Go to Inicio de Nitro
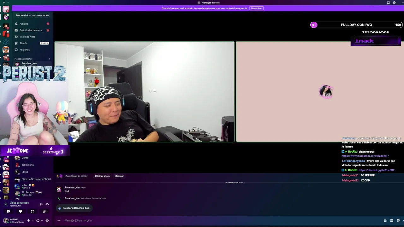Image resolution: width=404 pixels, height=227 pixels. tap(32, 37)
